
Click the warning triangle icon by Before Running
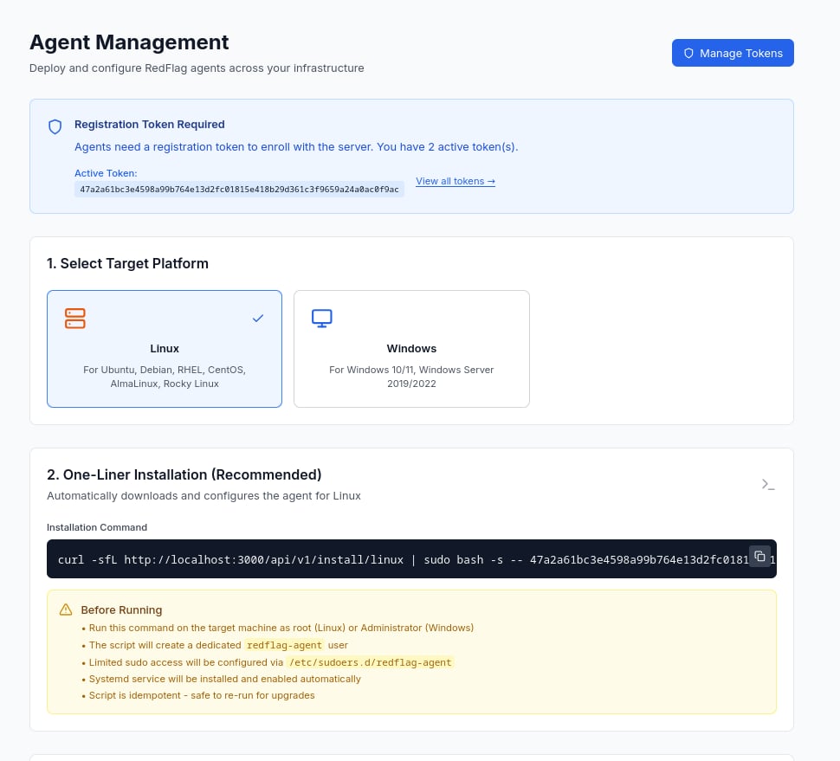pyautogui.click(x=66, y=609)
